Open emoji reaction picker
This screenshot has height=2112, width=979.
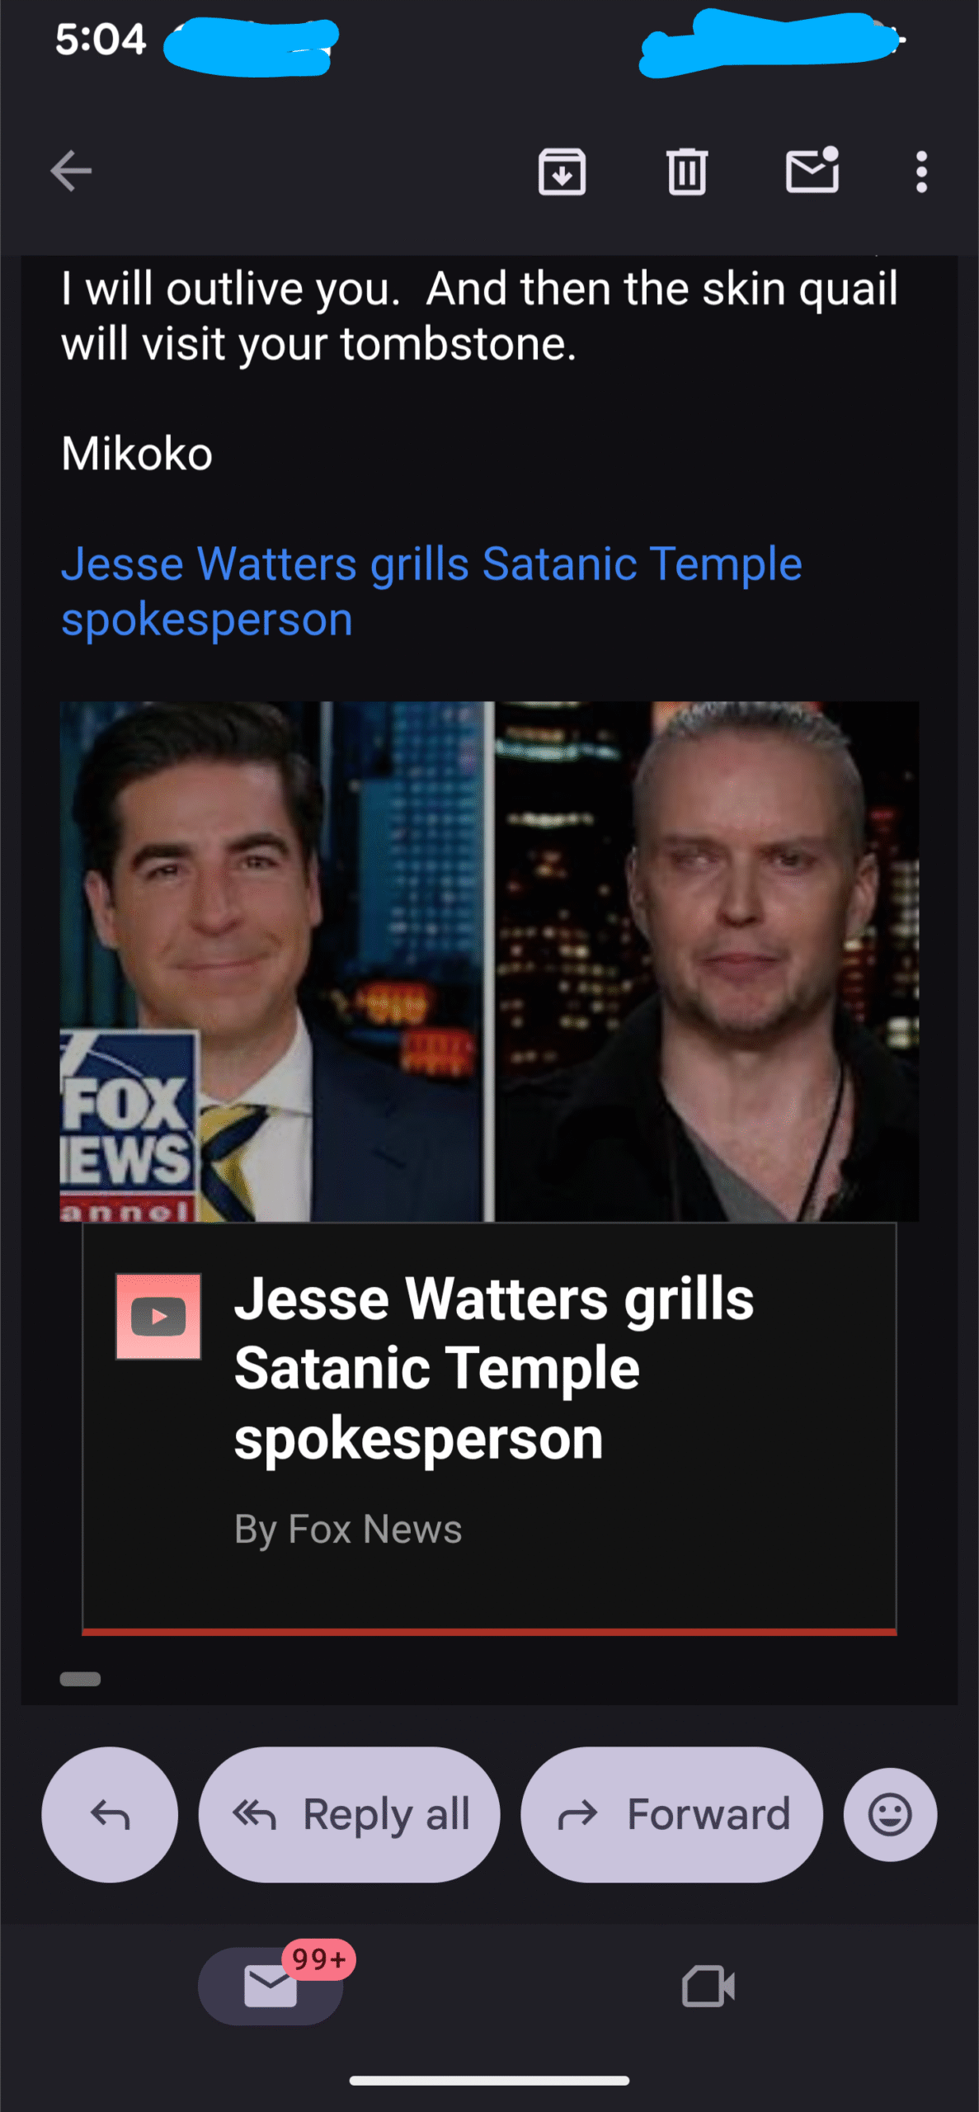pos(890,1814)
